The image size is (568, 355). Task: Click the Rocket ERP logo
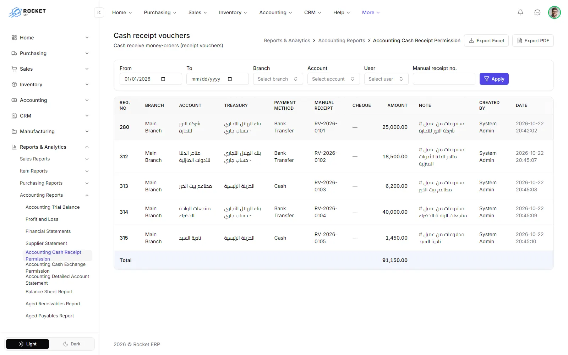(x=27, y=12)
